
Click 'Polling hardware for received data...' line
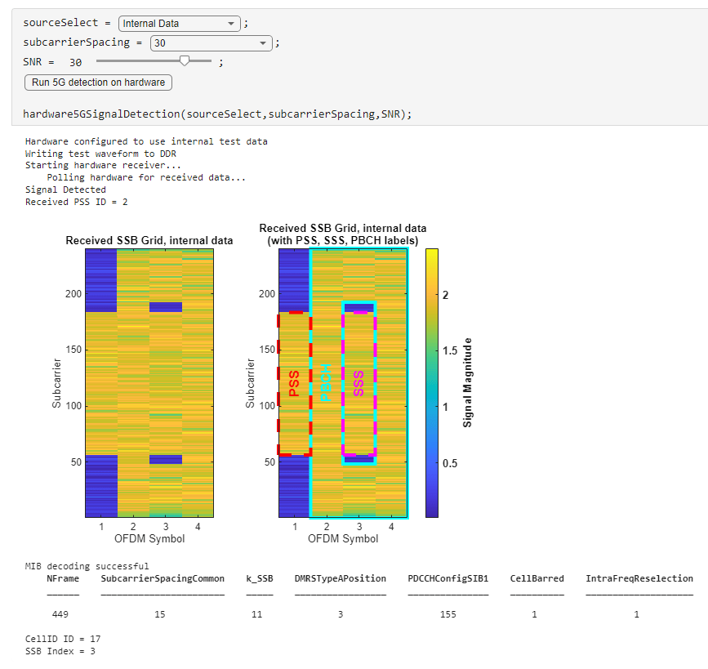[146, 177]
